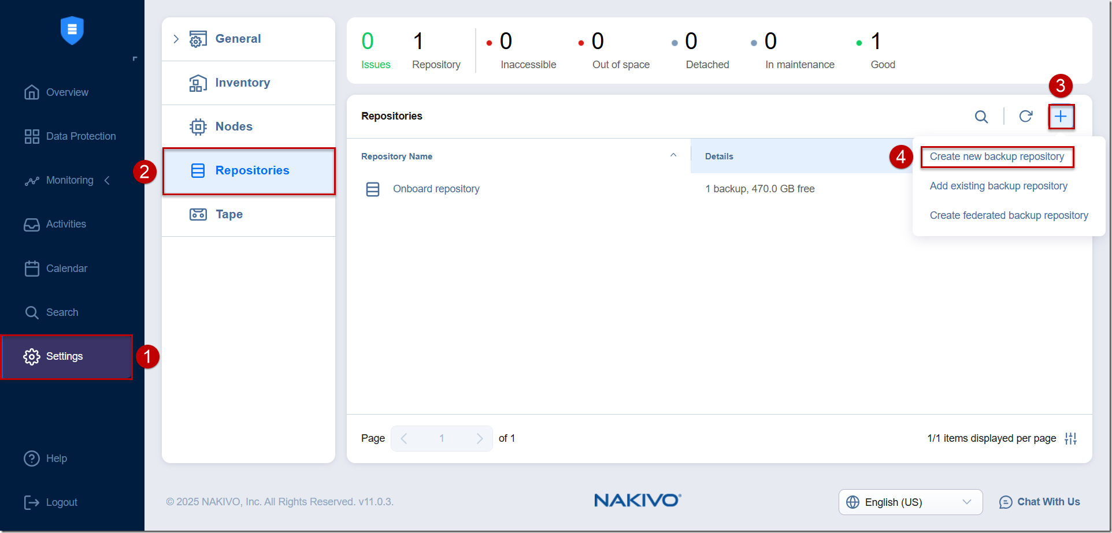
Task: Click the General gear-window icon
Action: pyautogui.click(x=198, y=39)
